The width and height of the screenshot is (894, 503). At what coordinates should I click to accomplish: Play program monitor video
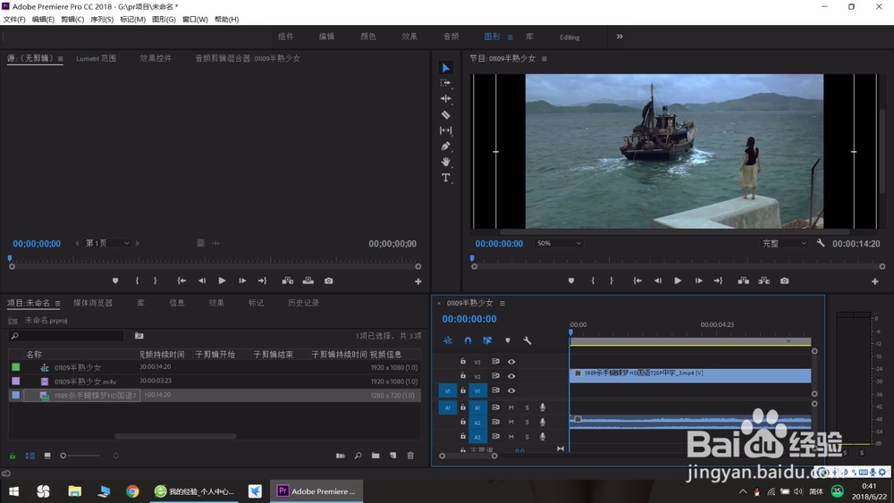pos(678,281)
